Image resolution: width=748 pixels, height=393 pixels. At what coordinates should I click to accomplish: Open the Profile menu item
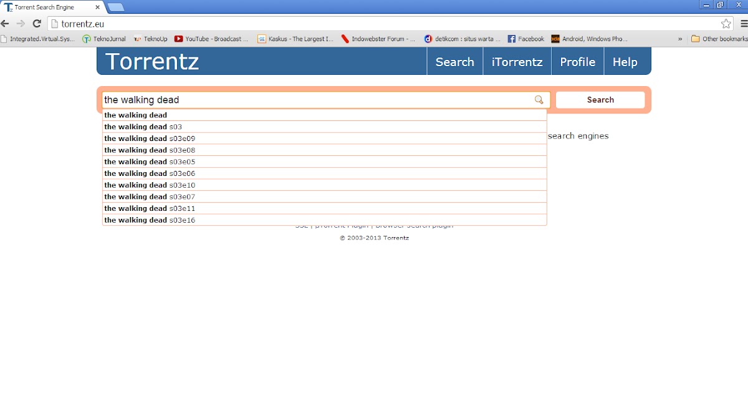(x=578, y=62)
